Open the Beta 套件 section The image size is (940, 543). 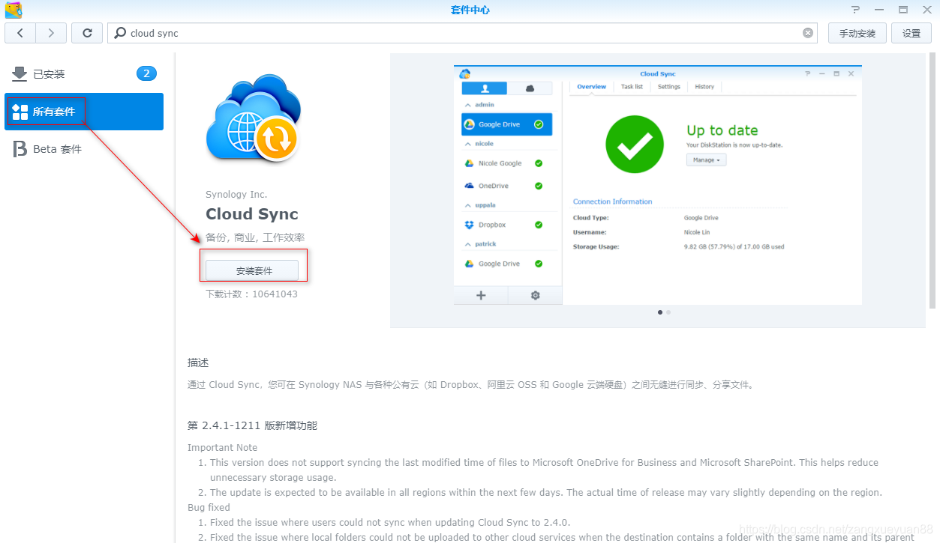pyautogui.click(x=84, y=149)
